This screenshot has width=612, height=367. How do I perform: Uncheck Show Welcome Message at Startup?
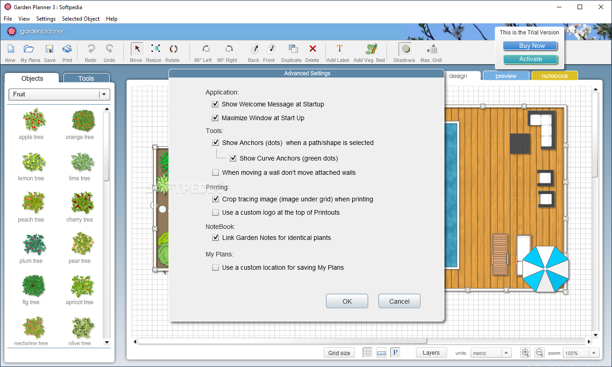tap(215, 104)
